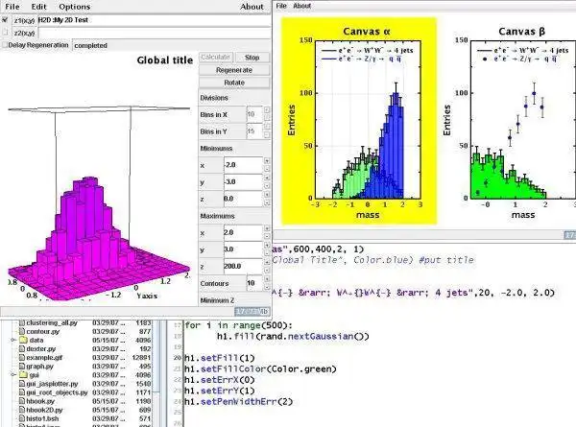Viewport: 576px width, 427px height.
Task: Toggle the Delay Regeneration checkbox
Action: click(5, 45)
